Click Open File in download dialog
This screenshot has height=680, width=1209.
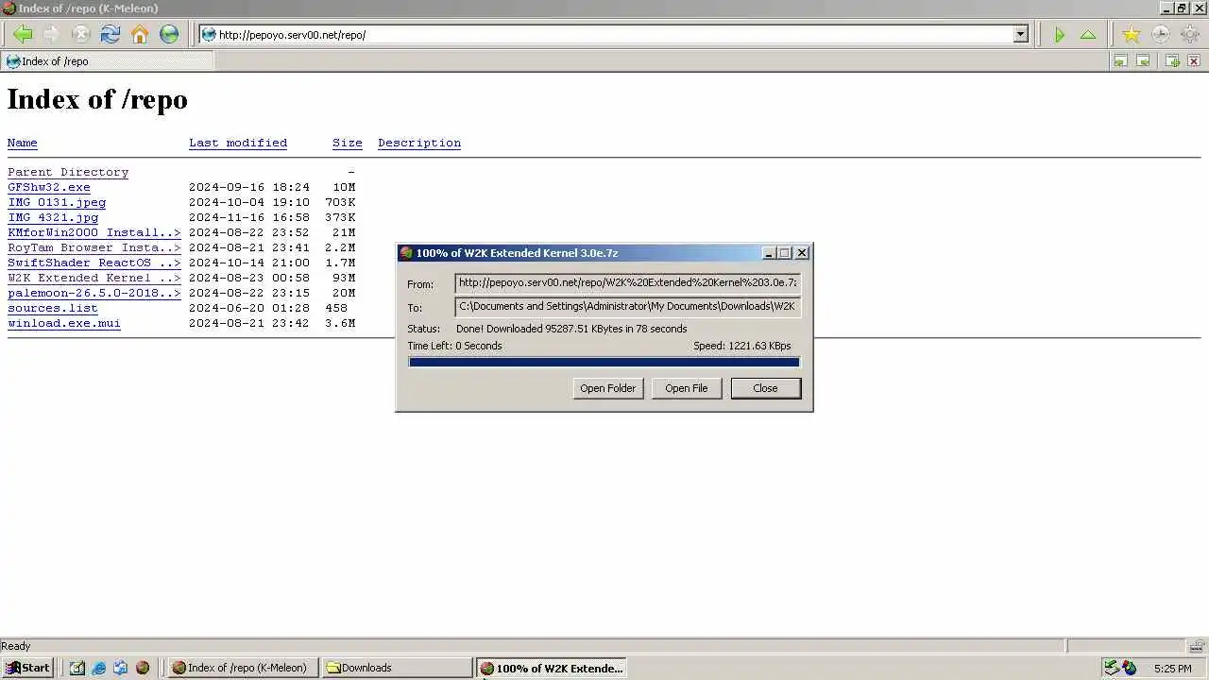[686, 388]
